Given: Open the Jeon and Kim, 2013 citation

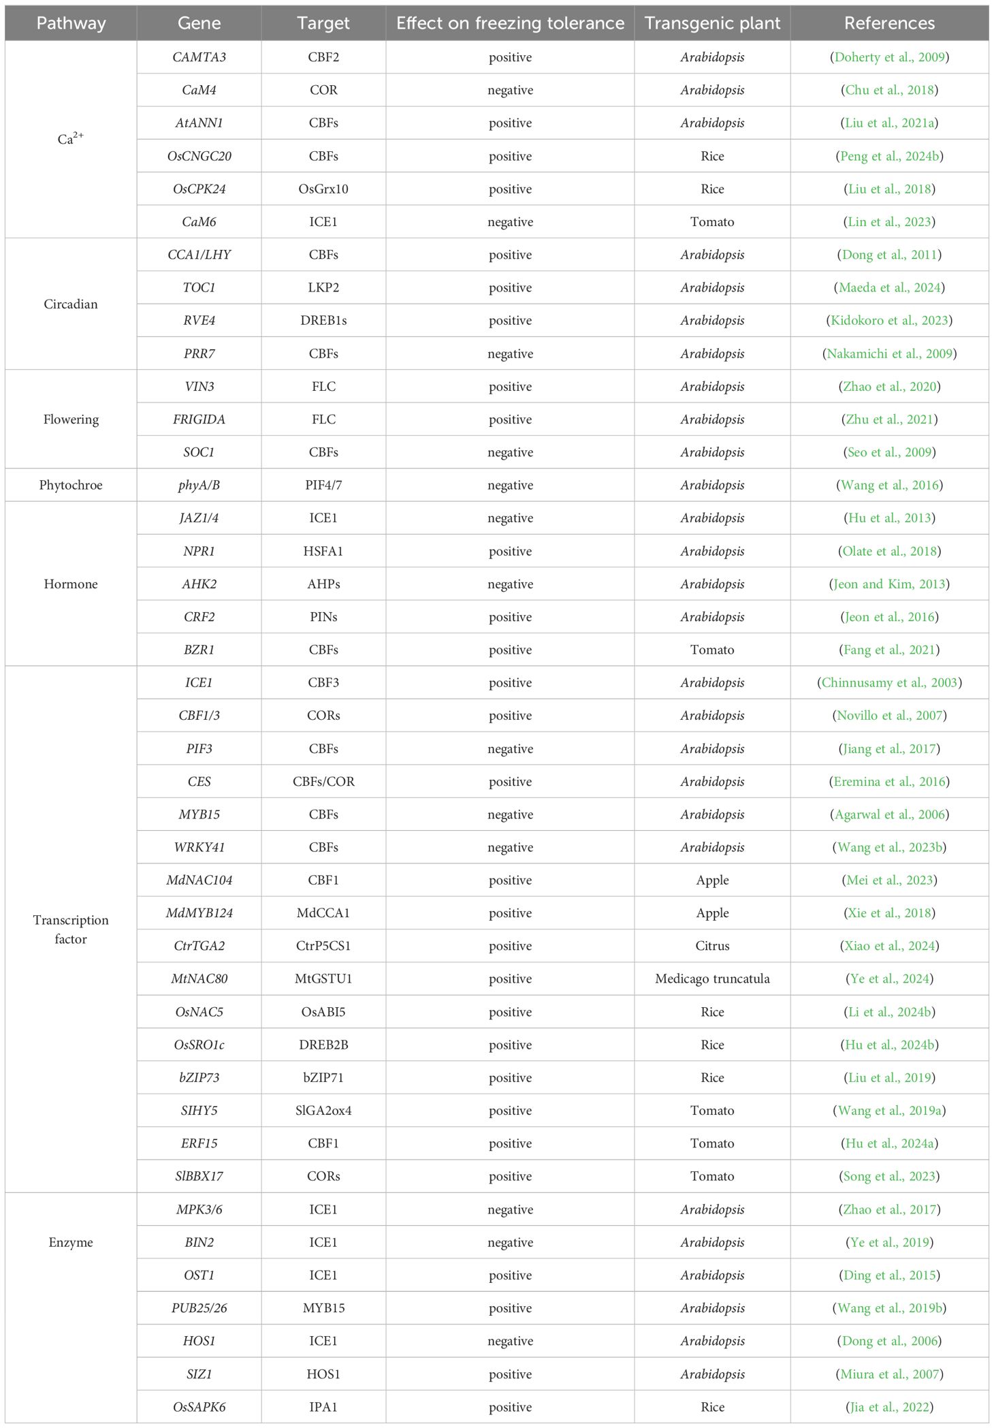Looking at the screenshot, I should [889, 584].
